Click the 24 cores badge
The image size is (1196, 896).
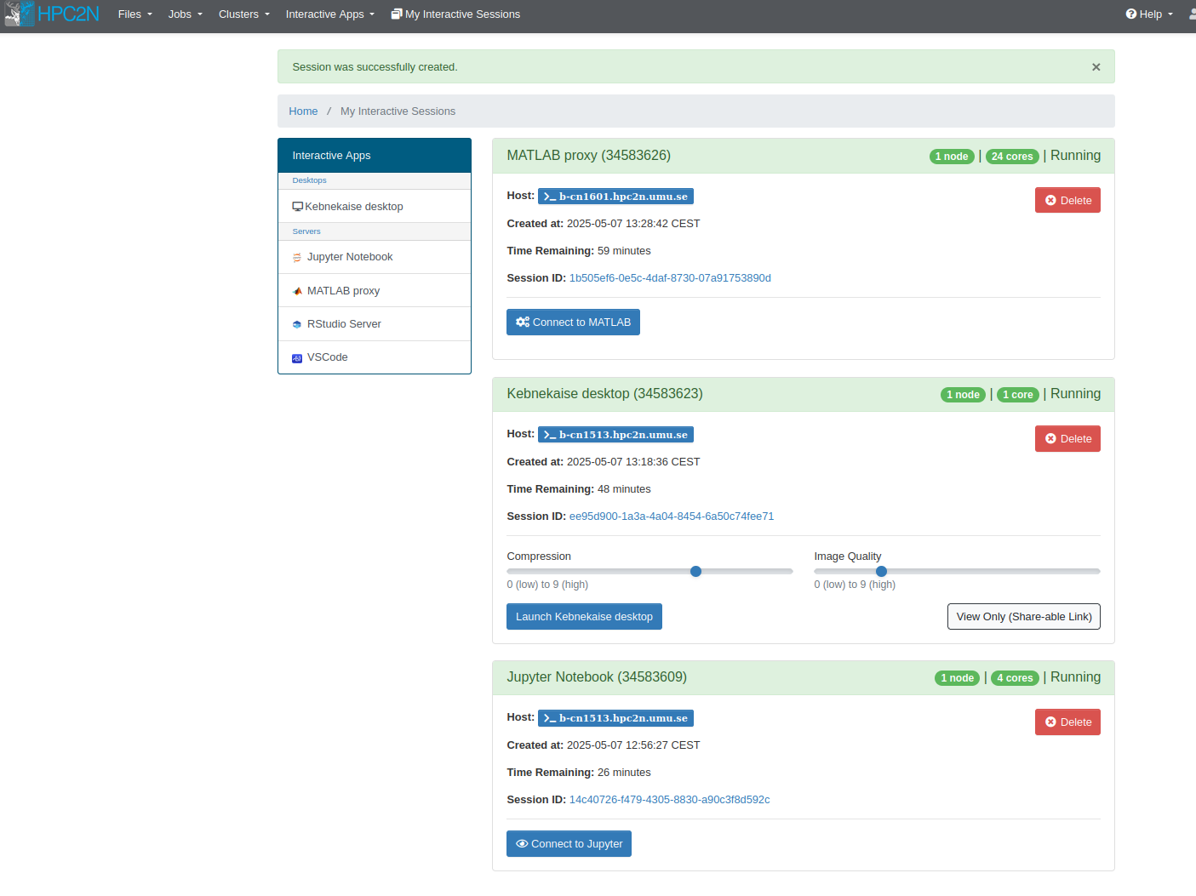tap(1012, 157)
